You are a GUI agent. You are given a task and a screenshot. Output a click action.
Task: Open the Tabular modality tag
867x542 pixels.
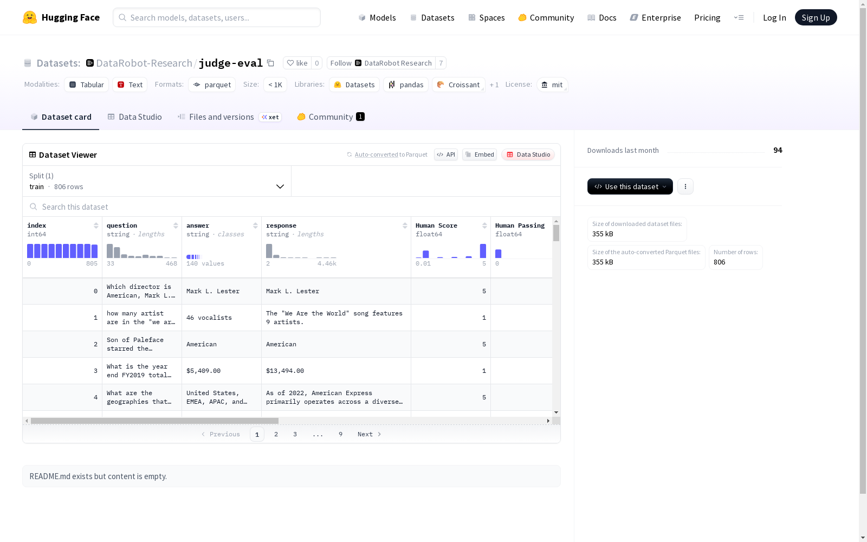pos(87,85)
